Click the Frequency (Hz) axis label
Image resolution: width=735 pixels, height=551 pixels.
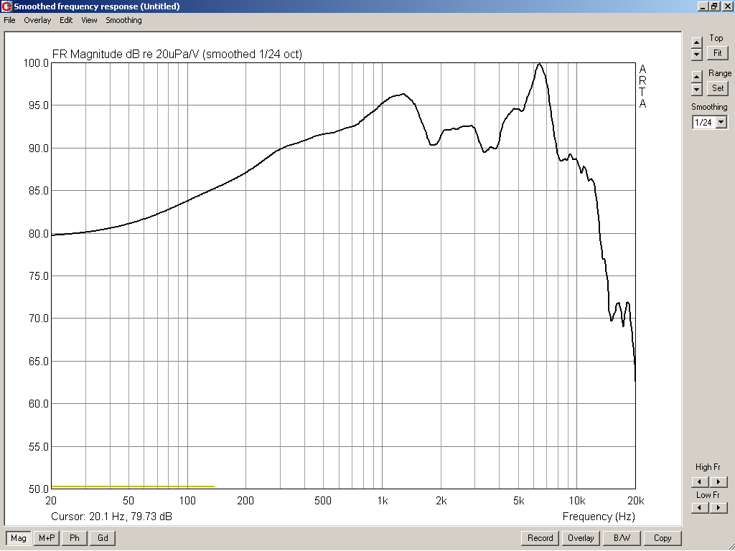[599, 517]
